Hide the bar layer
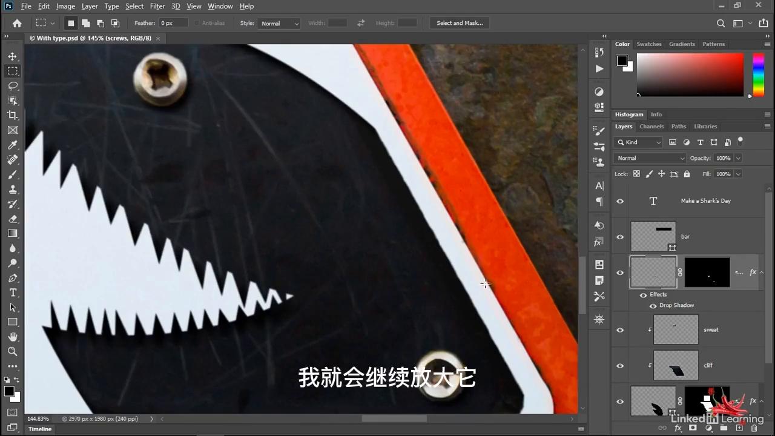This screenshot has height=436, width=775. click(620, 237)
